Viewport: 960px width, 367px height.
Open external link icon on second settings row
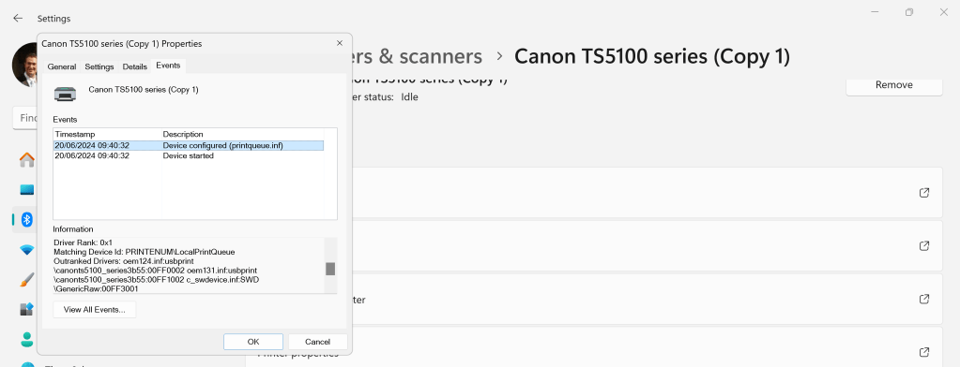click(924, 245)
